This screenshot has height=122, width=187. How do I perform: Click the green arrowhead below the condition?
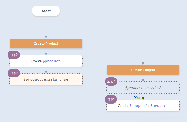coord(143,98)
